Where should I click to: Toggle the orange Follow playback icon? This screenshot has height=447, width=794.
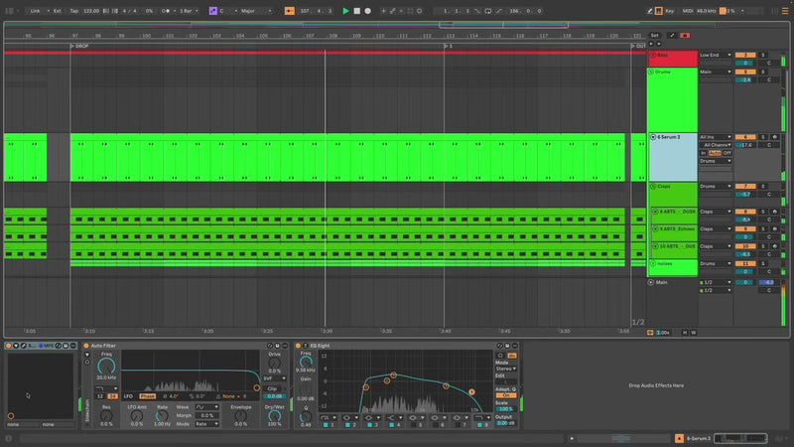click(289, 11)
